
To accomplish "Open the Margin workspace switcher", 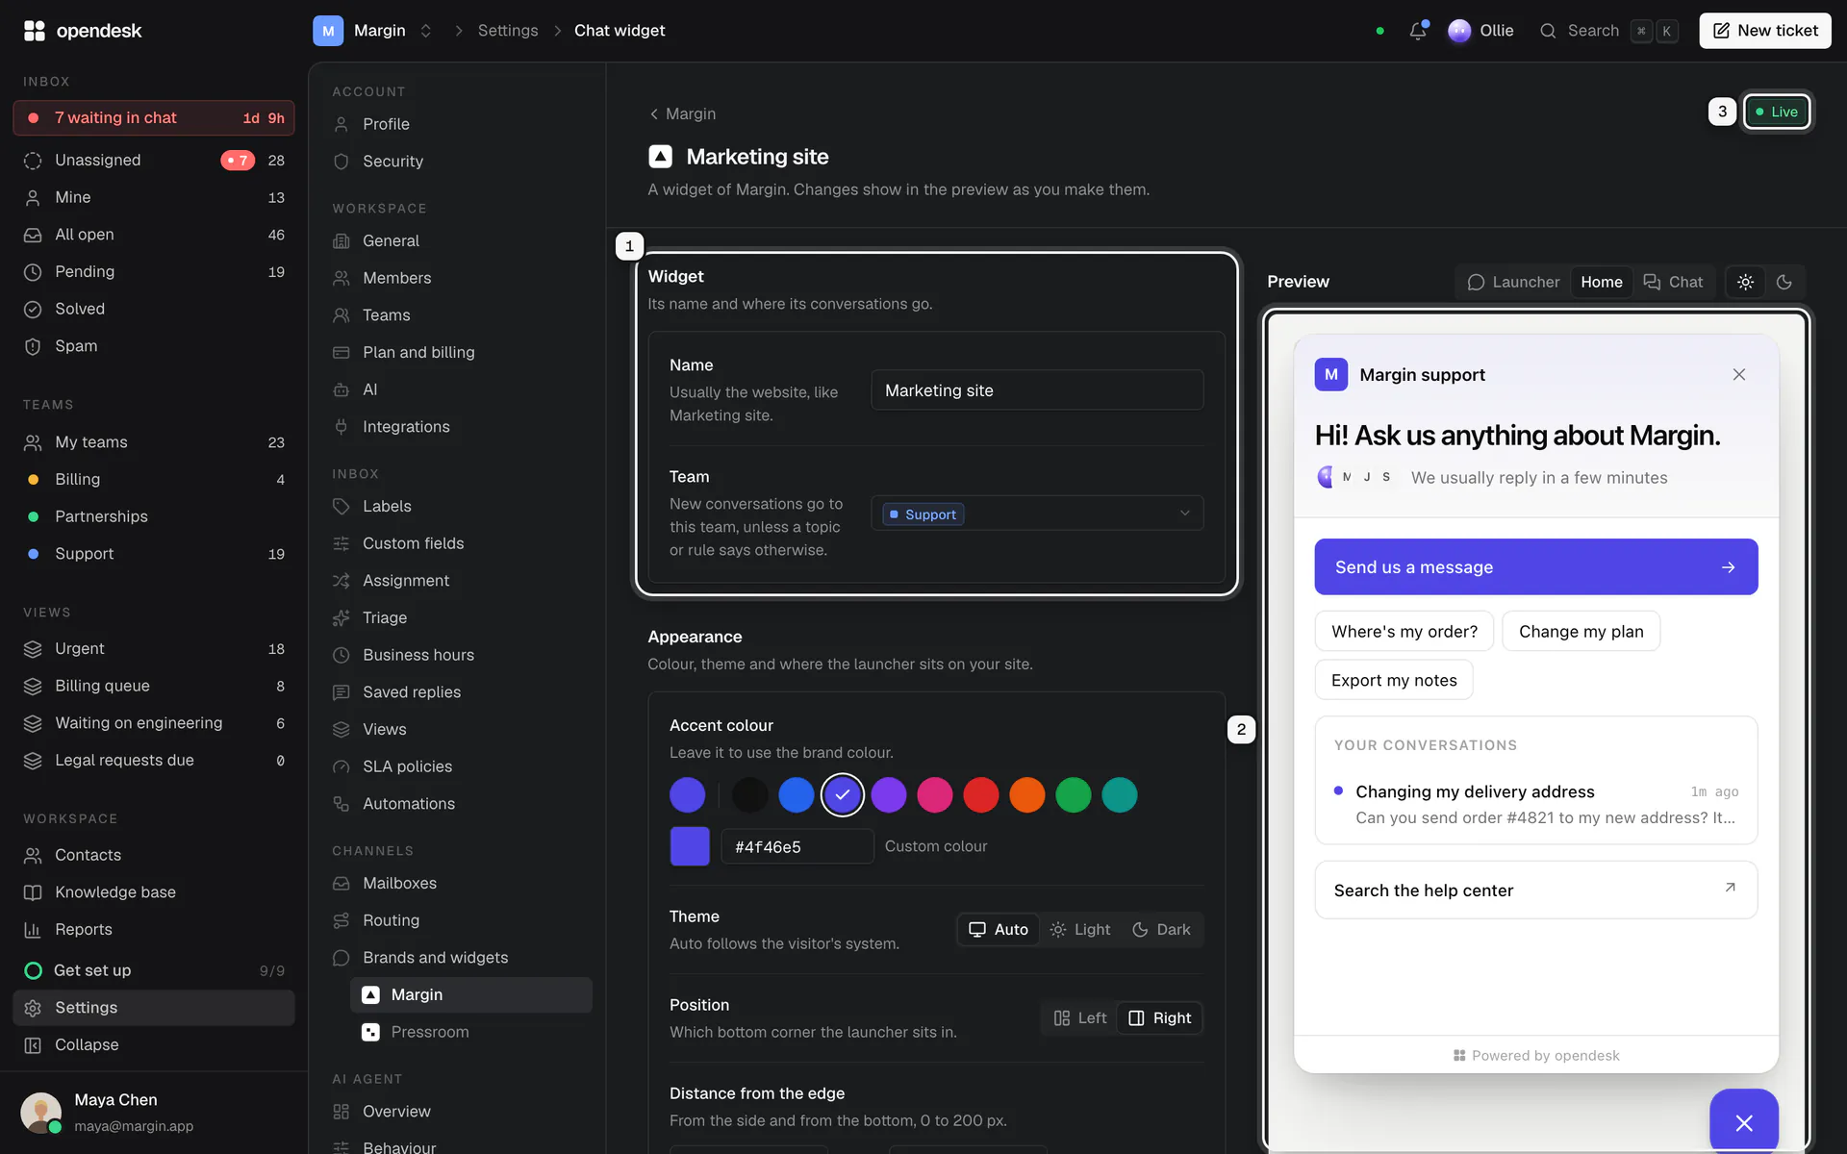I will pyautogui.click(x=373, y=31).
